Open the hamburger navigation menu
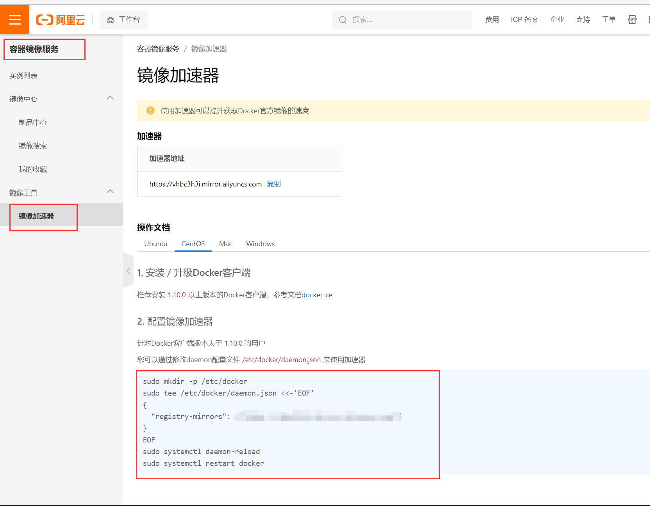Screen dimensions: 650x506 pos(14,20)
